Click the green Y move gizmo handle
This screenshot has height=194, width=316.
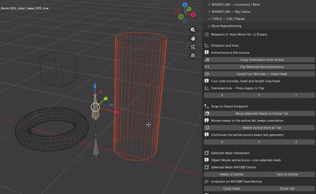pos(106,98)
